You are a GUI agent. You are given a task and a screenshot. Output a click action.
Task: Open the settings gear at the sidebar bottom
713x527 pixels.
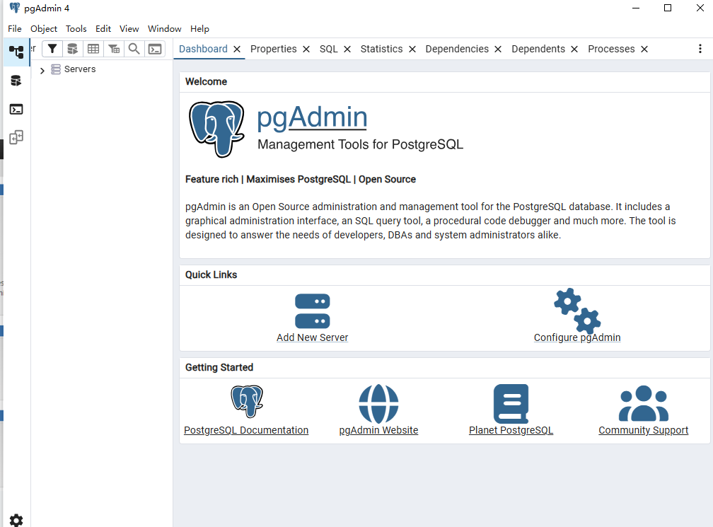point(16,520)
